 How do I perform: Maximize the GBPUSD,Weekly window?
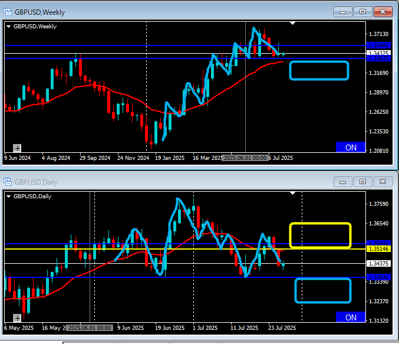[x=362, y=12]
